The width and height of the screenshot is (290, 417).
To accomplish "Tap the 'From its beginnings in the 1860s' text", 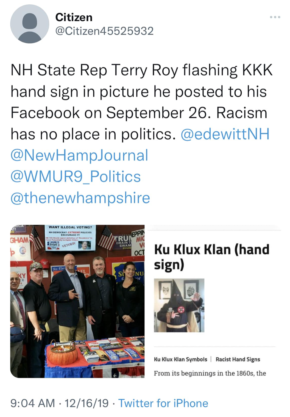I will click(210, 373).
